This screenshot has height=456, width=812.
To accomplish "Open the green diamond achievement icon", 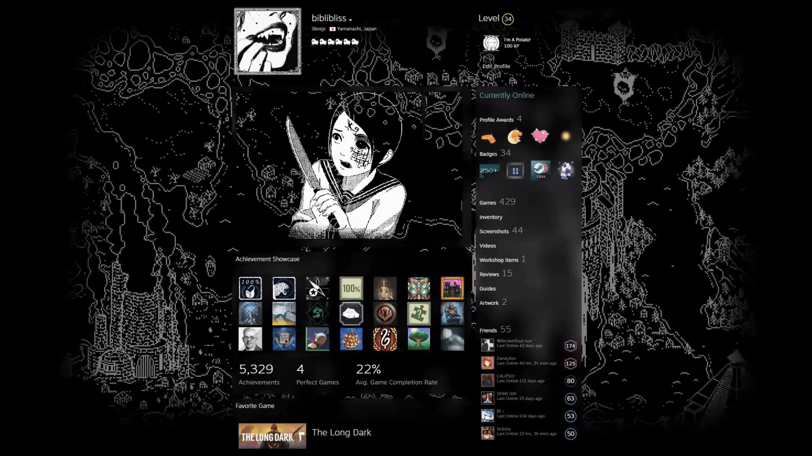I will tap(318, 314).
